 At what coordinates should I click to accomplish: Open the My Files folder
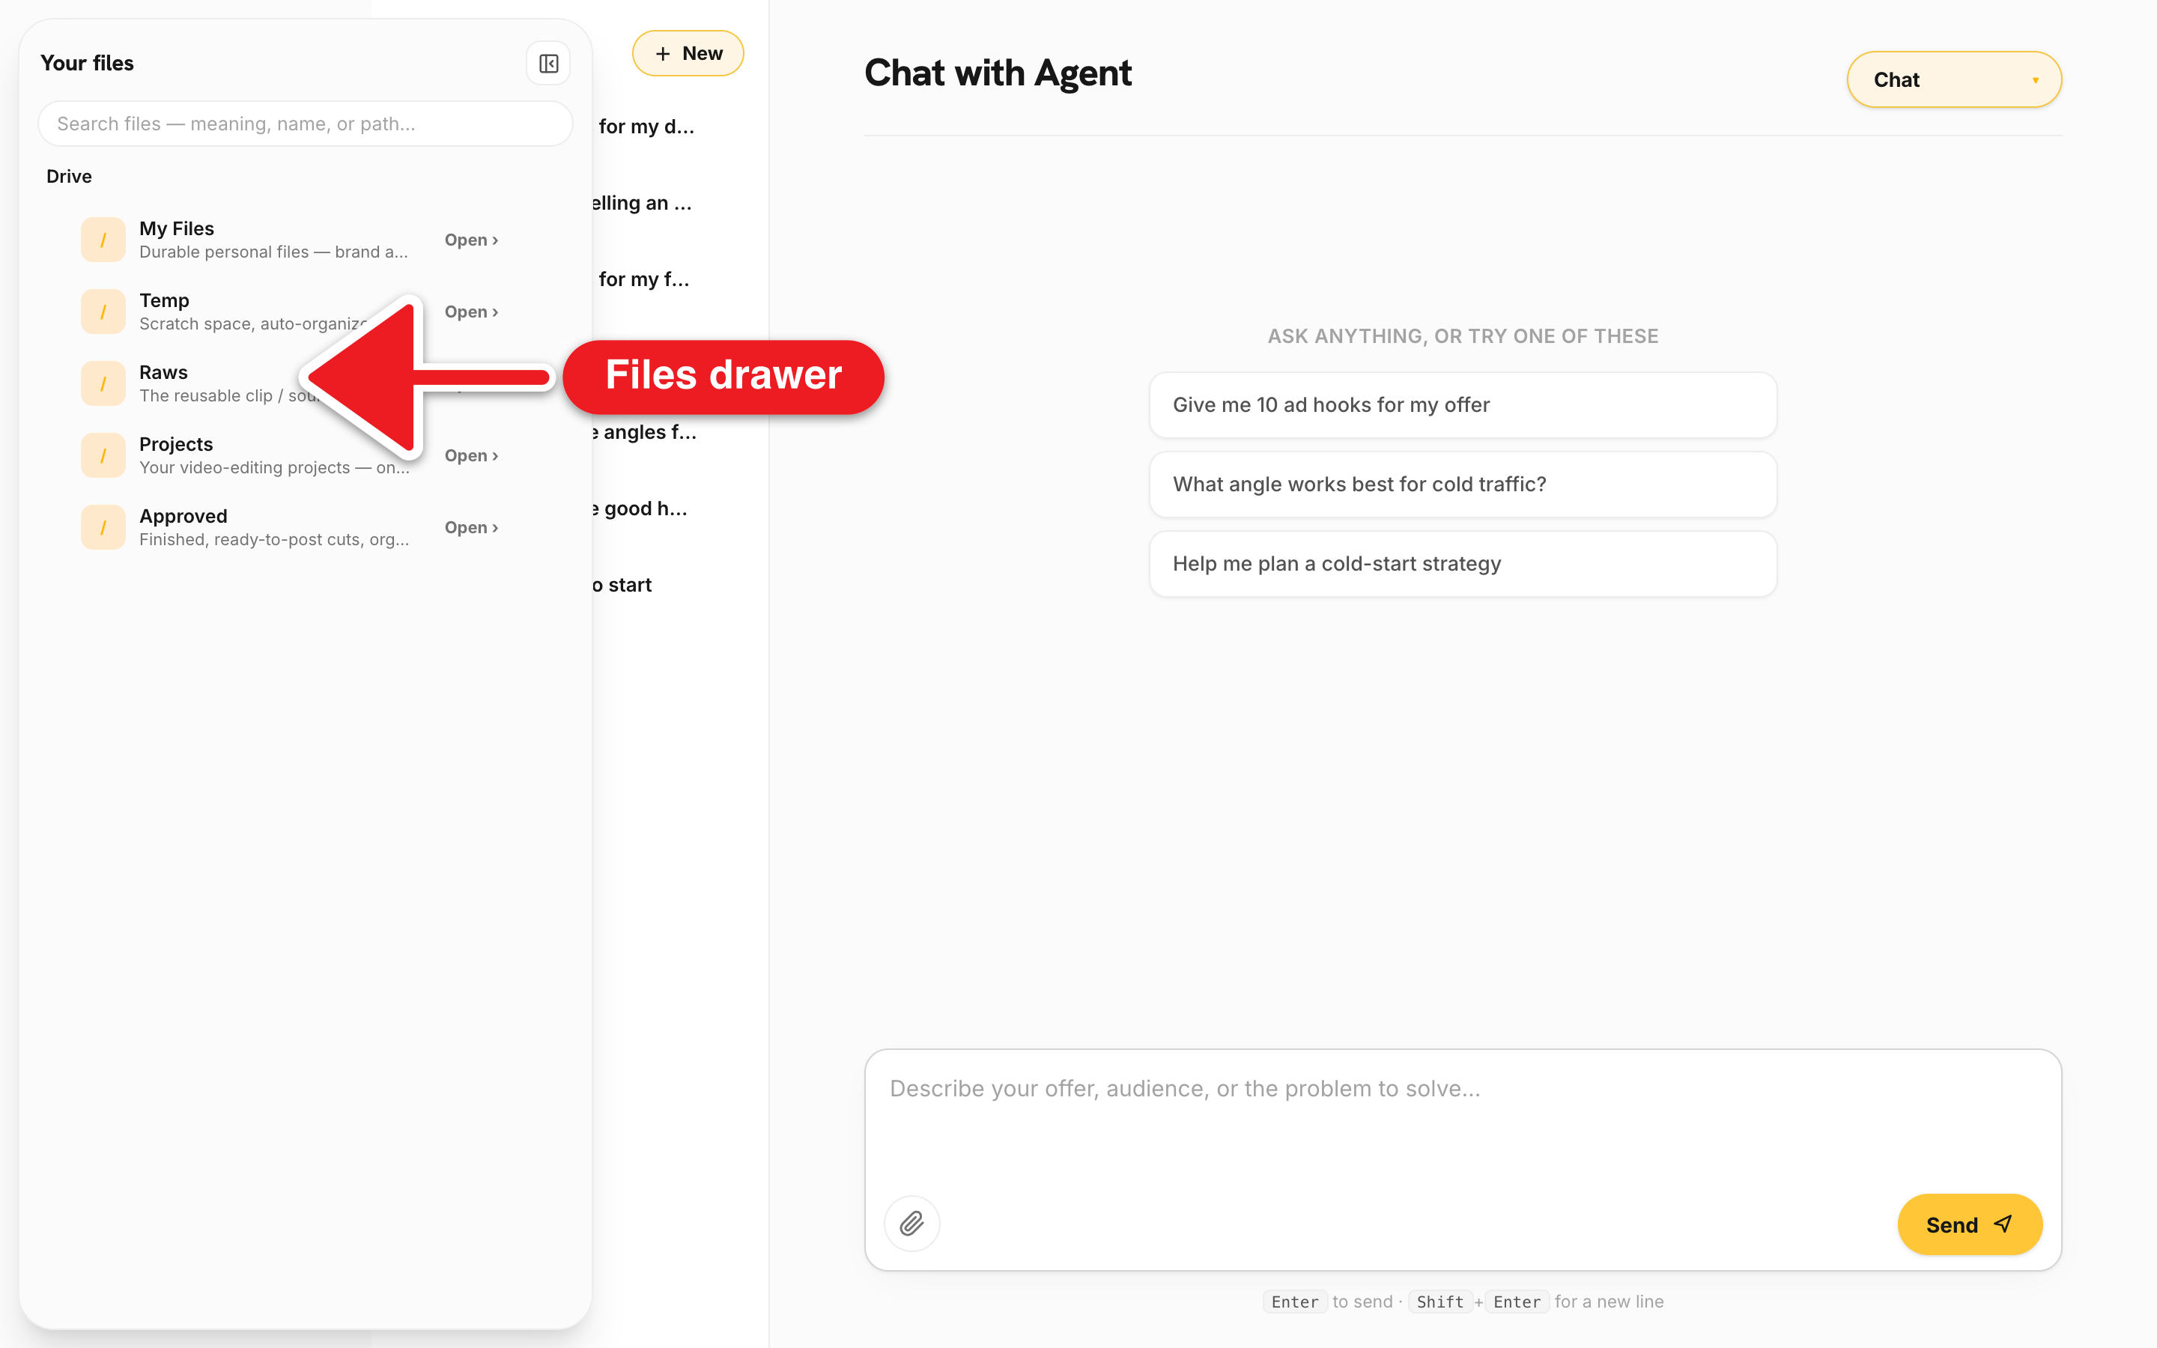pos(472,240)
